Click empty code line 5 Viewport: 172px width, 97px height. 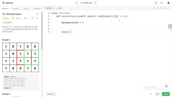111,26
